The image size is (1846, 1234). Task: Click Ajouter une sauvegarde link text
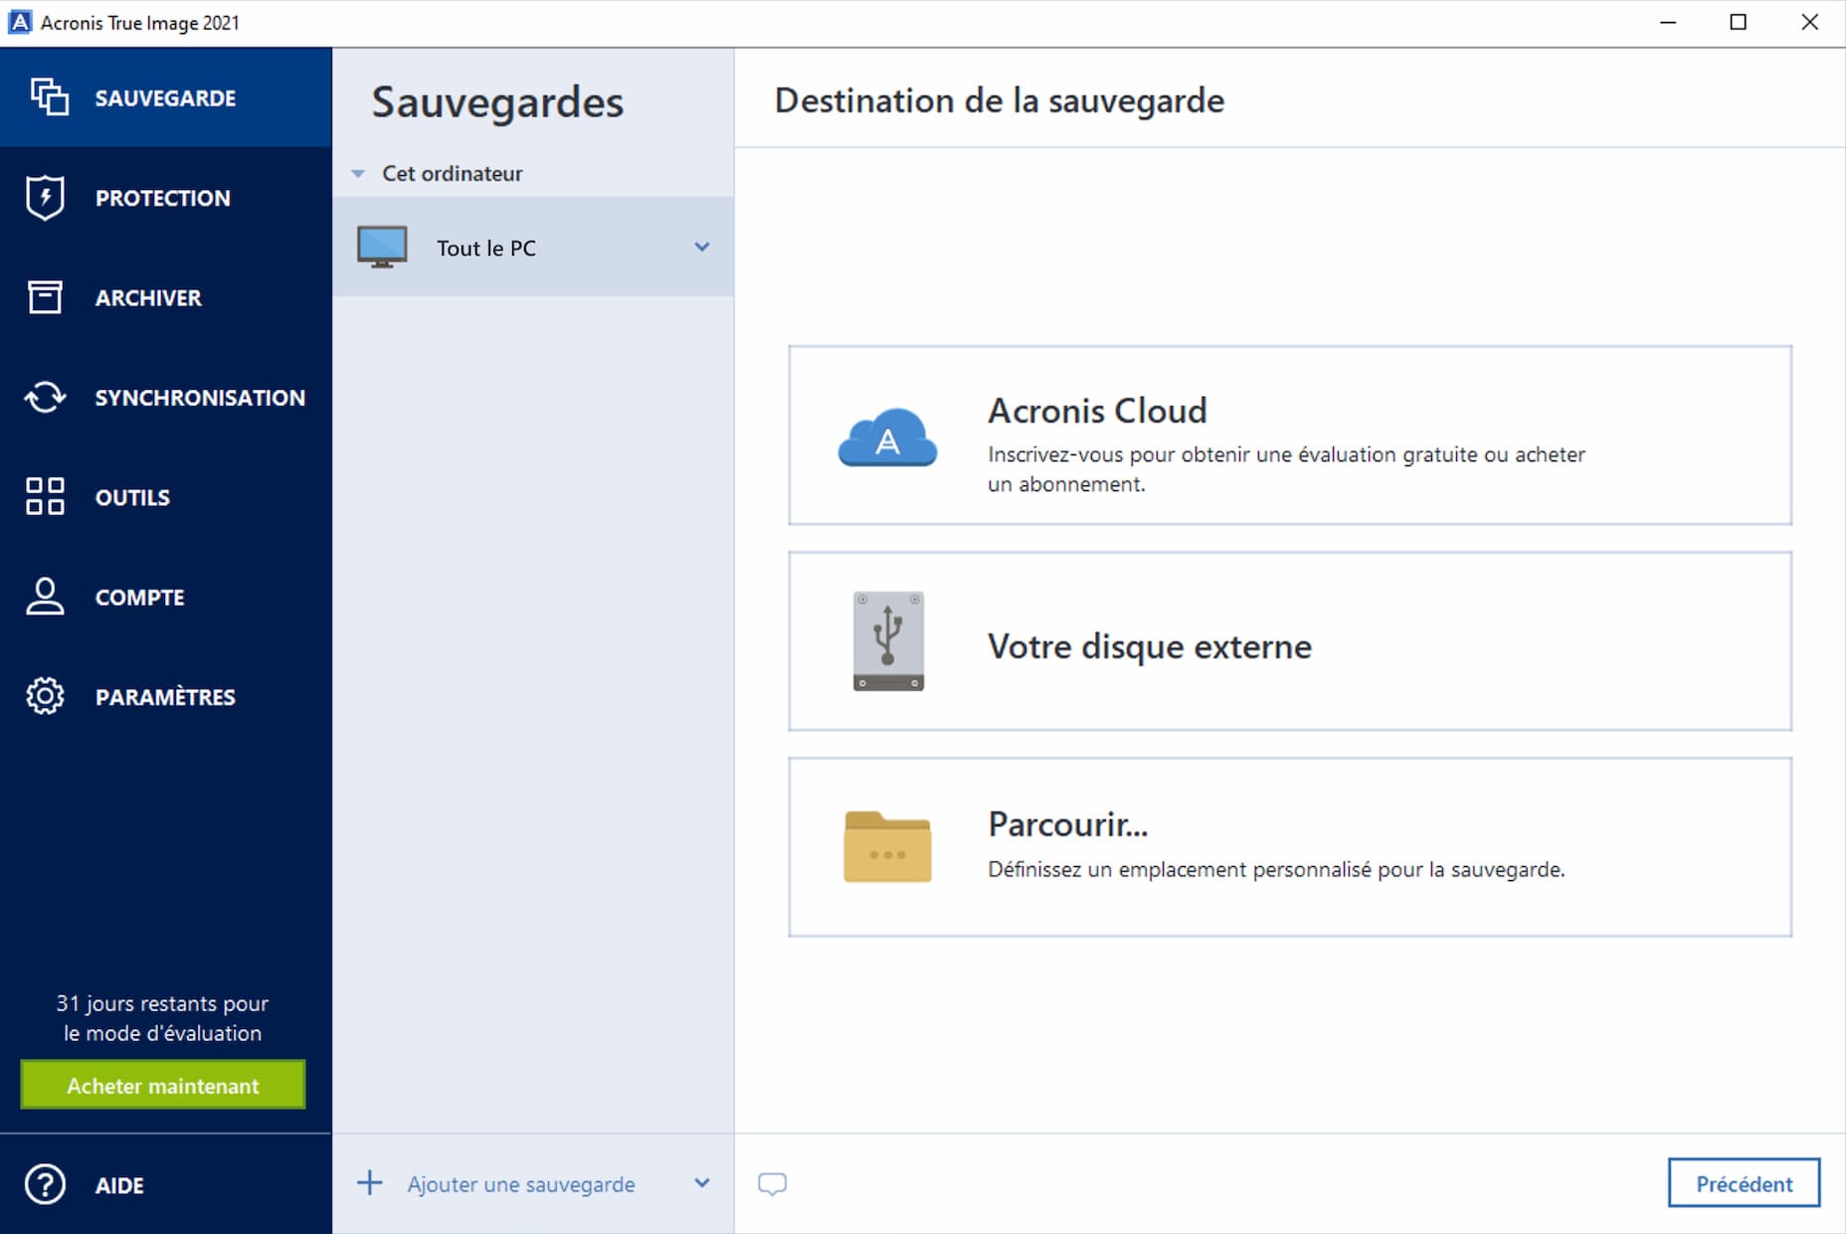click(x=521, y=1184)
